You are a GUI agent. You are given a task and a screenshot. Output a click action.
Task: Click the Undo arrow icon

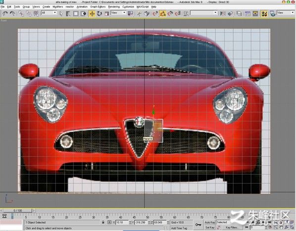click(5, 13)
